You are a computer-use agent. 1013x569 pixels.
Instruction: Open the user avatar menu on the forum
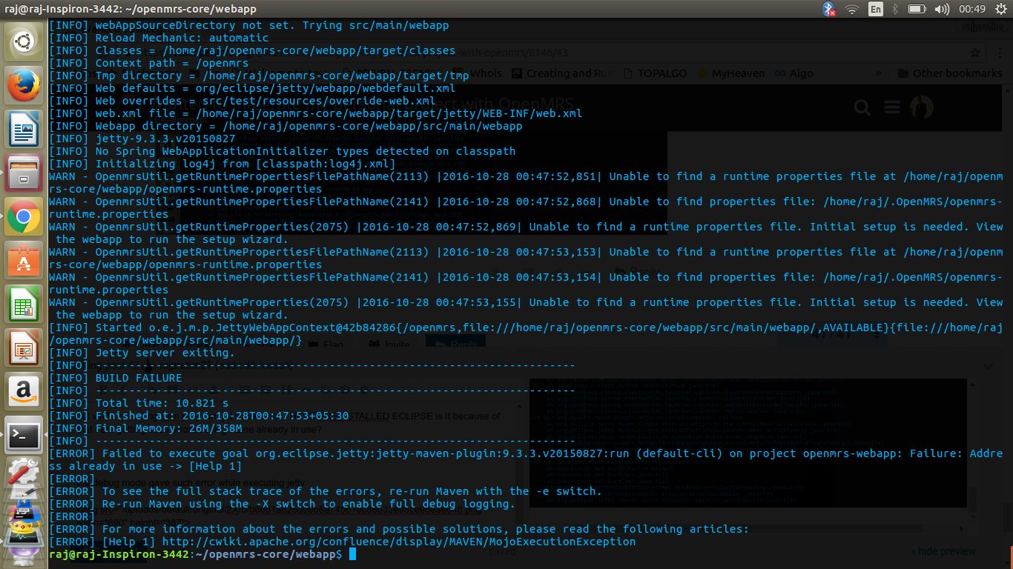click(x=920, y=108)
